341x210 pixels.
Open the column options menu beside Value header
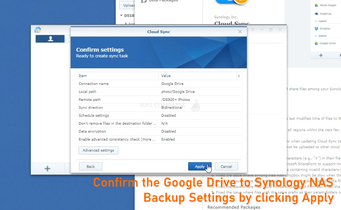tap(239, 76)
